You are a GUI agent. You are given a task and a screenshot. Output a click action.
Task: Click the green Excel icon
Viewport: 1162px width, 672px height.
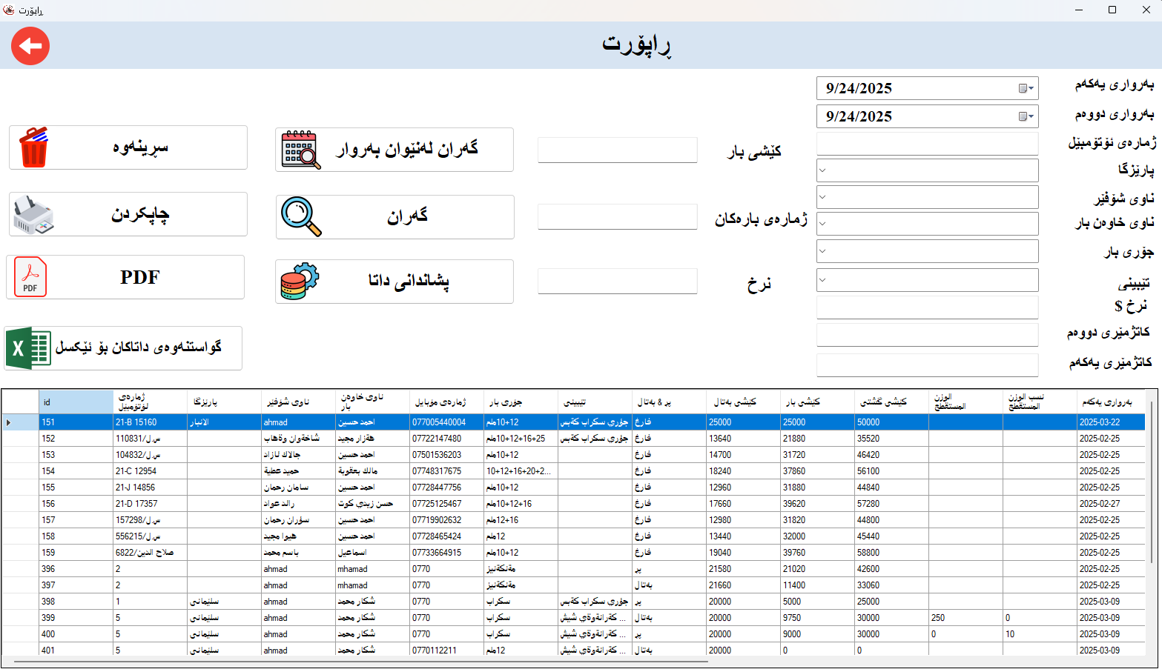coord(28,348)
